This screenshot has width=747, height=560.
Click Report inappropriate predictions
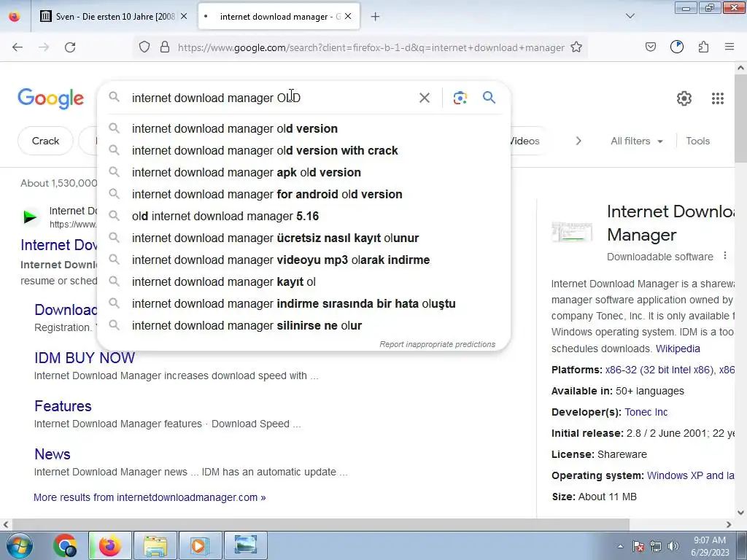pyautogui.click(x=438, y=344)
